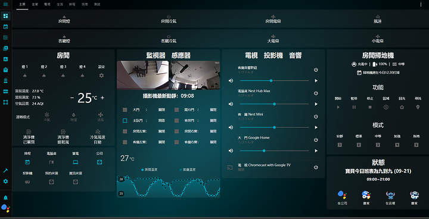Screen dimensions: 429x219
Task: Switch to the 班表 tab
Action: 84,4
